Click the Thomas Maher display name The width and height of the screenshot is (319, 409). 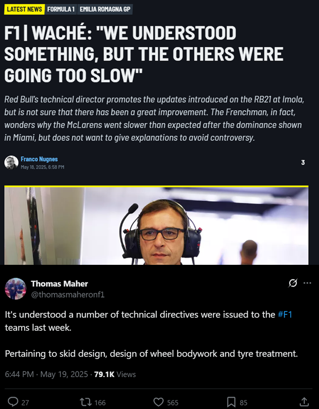[x=60, y=283]
